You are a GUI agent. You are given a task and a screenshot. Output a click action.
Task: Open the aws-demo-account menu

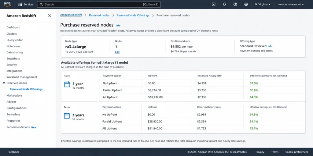(291, 4)
